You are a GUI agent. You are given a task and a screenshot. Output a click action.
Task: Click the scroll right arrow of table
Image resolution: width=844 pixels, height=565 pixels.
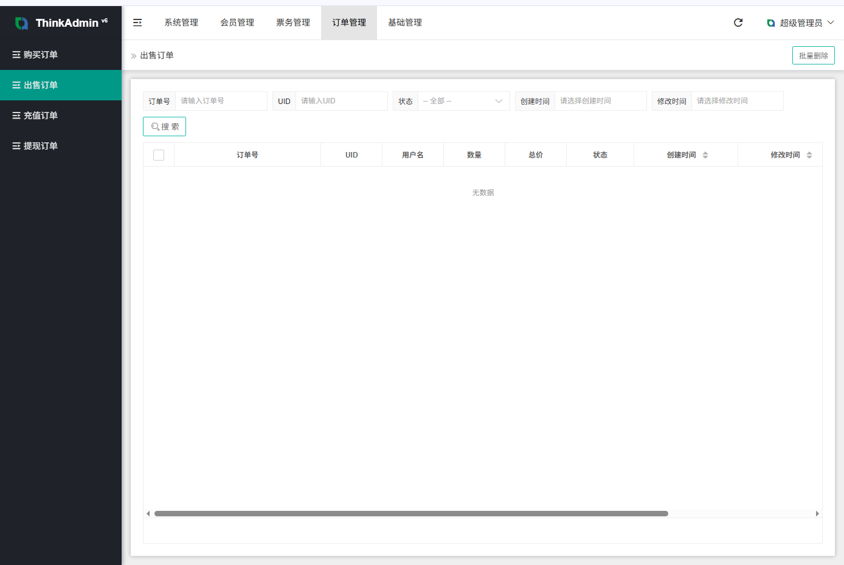[817, 513]
